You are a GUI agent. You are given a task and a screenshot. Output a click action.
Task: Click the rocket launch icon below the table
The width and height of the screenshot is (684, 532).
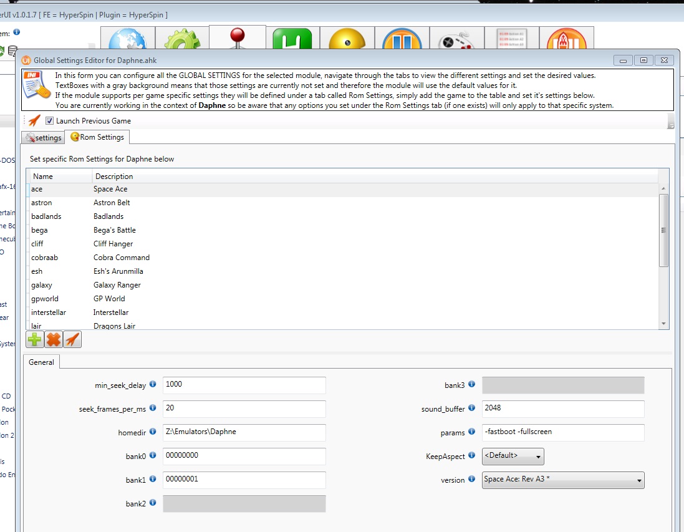tap(72, 340)
